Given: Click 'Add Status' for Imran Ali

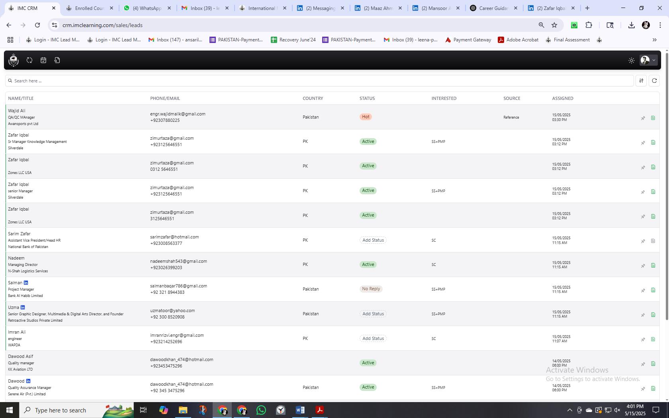Looking at the screenshot, I should (373, 338).
